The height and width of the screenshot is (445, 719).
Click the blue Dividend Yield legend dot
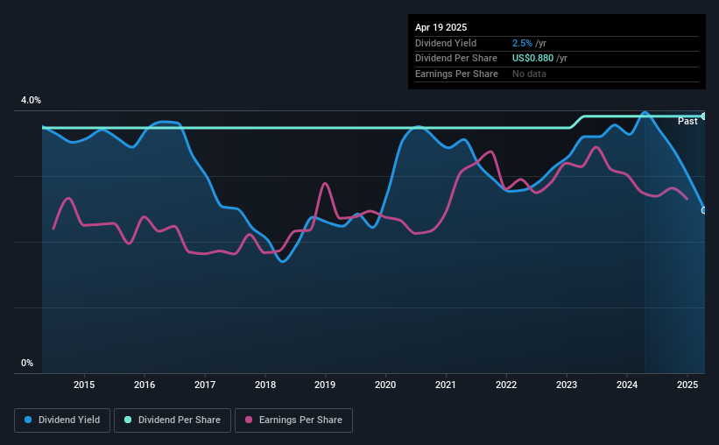click(x=28, y=420)
